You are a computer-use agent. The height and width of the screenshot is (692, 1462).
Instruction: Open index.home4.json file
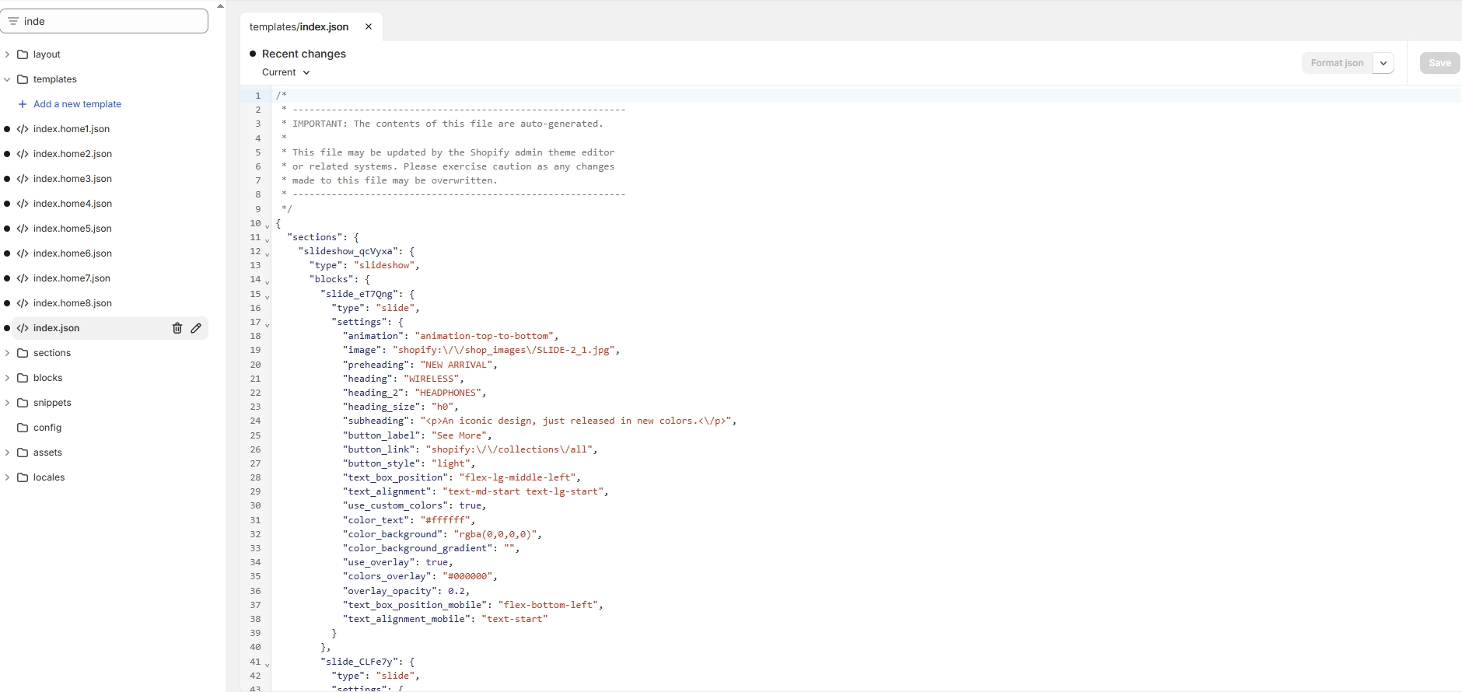click(x=72, y=204)
